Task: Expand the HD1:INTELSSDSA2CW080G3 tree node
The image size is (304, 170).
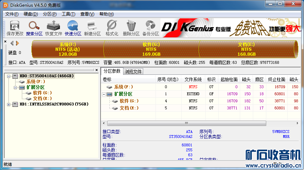Action: point(8,104)
